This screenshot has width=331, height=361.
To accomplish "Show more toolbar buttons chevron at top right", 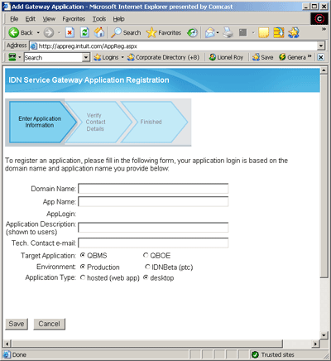I will point(324,29).
